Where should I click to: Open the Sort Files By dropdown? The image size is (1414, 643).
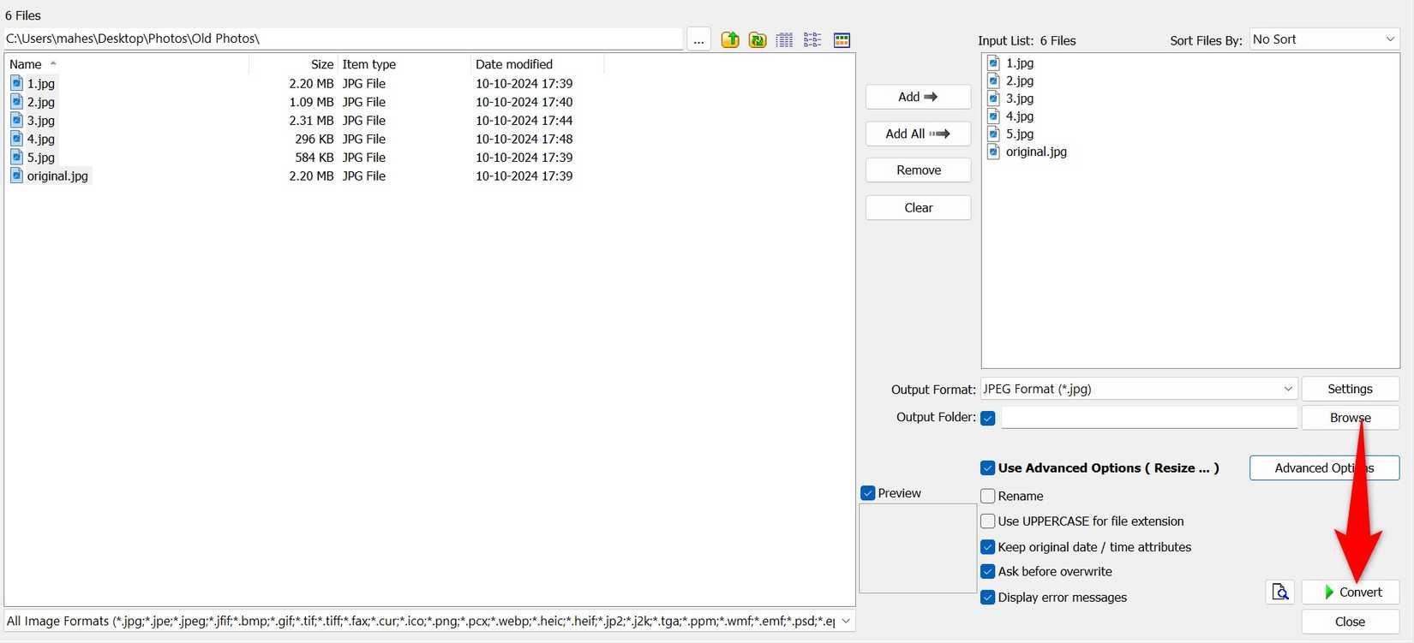[1324, 39]
